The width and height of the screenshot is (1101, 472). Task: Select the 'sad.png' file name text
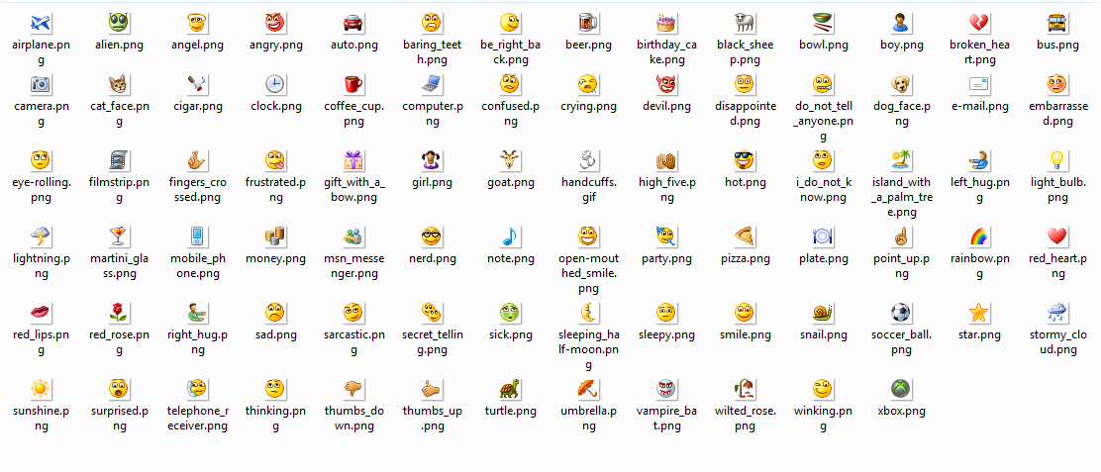276,334
